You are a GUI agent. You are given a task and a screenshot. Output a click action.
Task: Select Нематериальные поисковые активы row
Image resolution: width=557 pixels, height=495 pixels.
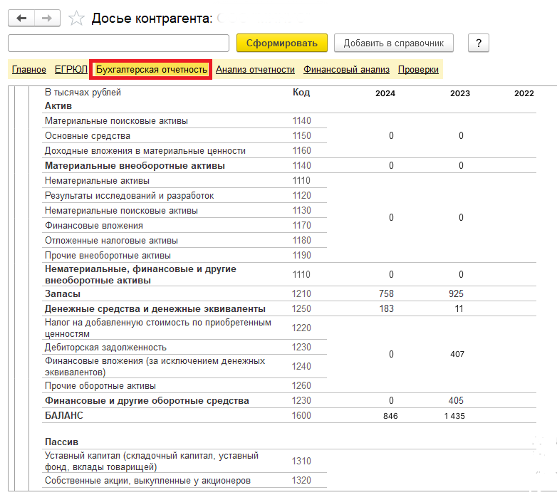121,211
